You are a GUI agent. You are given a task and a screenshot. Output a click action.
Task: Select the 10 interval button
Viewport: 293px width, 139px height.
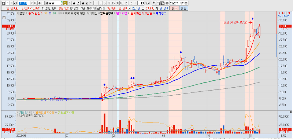pos(109,3)
